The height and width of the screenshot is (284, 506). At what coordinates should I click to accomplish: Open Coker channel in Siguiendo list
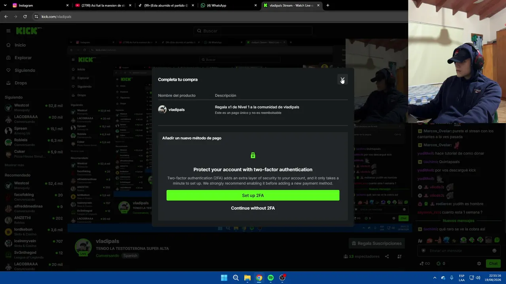point(33,154)
